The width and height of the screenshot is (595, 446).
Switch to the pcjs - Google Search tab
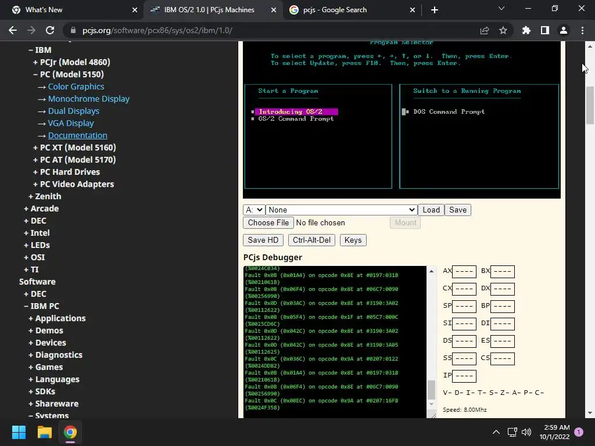[335, 10]
